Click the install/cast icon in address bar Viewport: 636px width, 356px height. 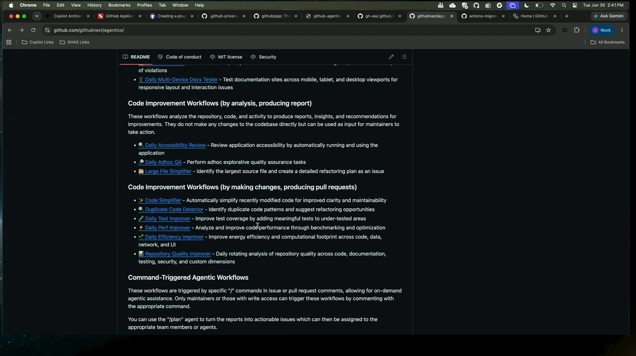538,30
